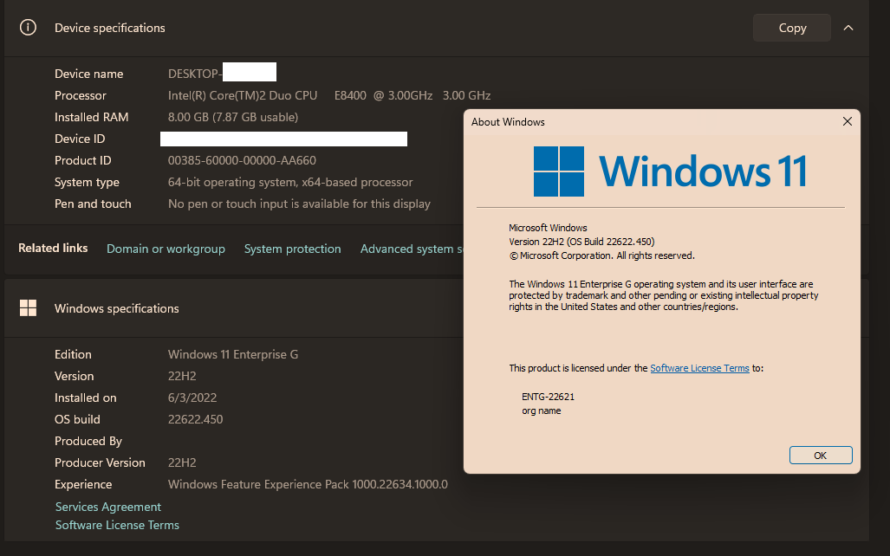This screenshot has width=890, height=556.
Task: Select the Producer Version value 22H2
Action: (182, 462)
